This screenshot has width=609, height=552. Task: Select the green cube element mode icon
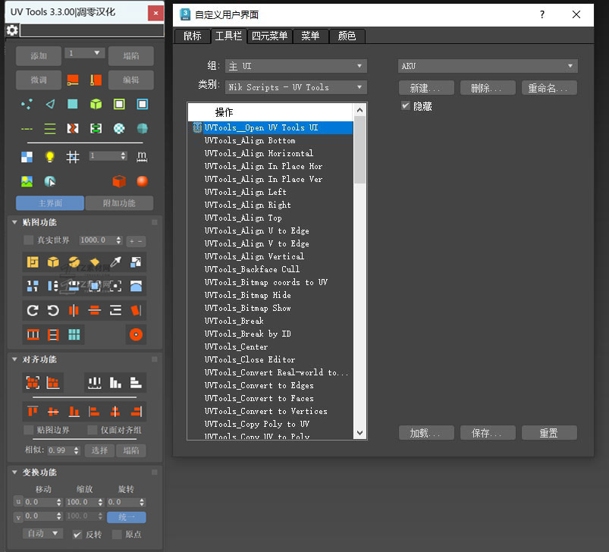[x=96, y=105]
